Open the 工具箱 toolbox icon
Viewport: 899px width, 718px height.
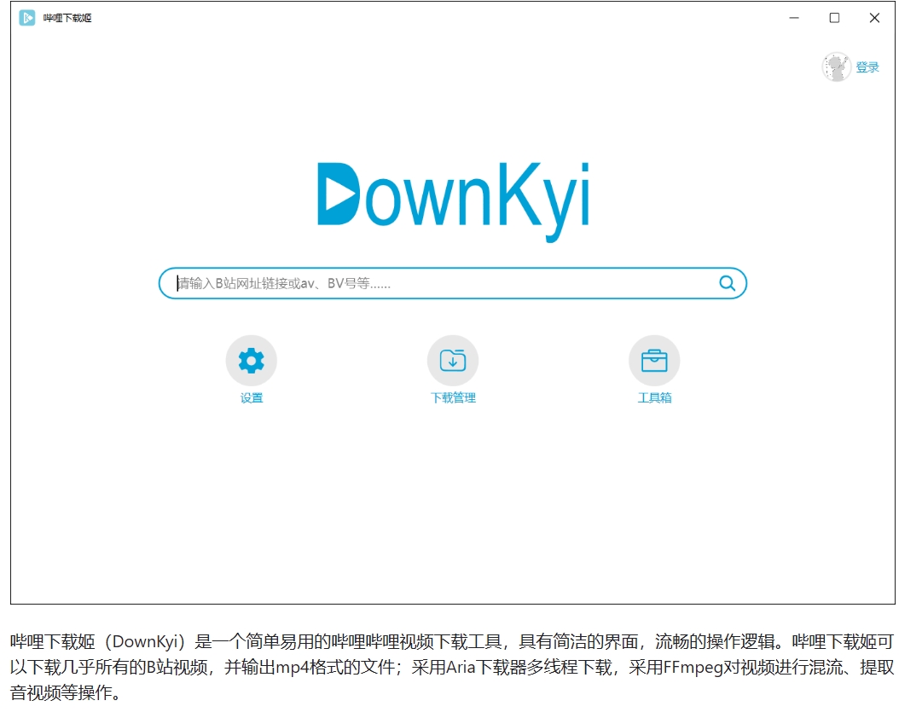click(654, 361)
